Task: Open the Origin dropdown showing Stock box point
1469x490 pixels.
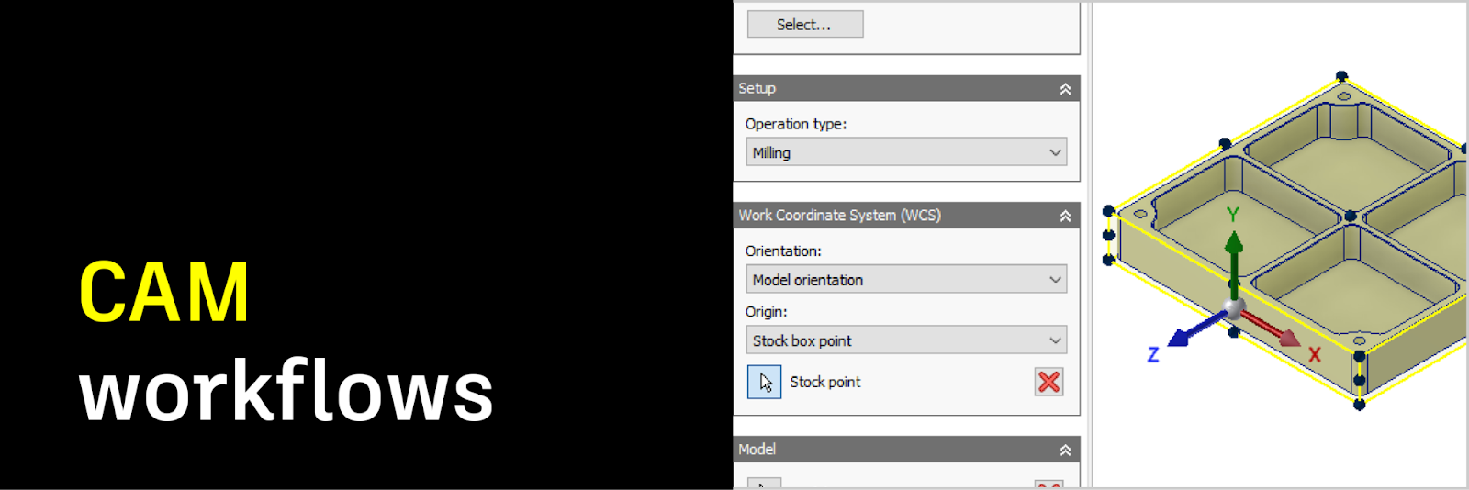Action: [x=906, y=340]
